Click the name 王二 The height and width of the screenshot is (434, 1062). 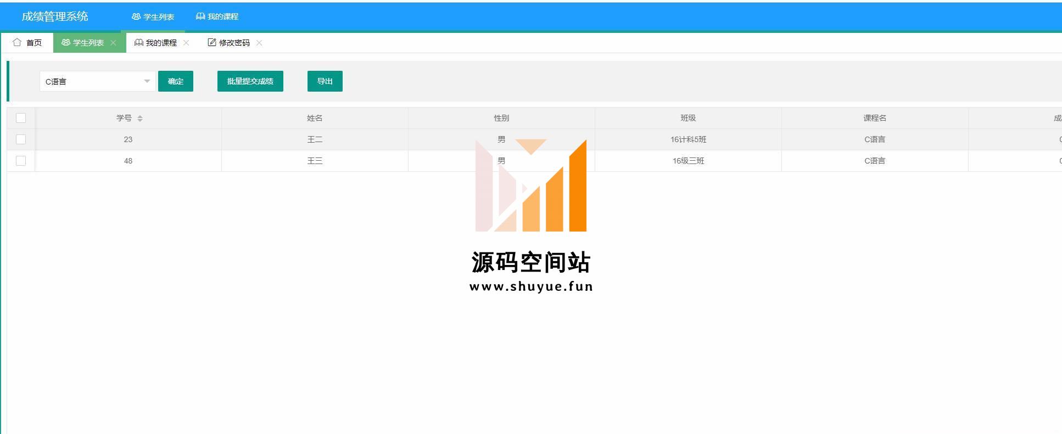pos(315,139)
